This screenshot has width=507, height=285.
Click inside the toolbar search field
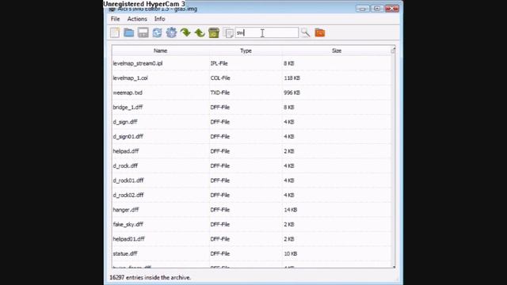click(267, 32)
